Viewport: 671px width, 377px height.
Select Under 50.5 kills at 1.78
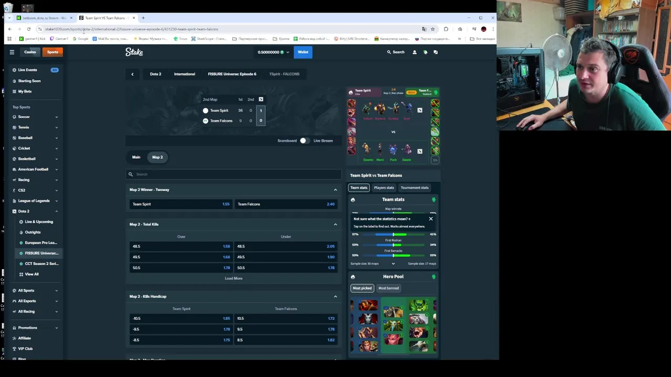286,268
